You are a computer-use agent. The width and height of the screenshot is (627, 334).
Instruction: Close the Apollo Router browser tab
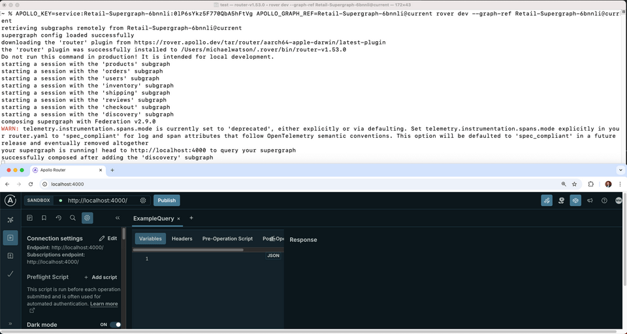[x=99, y=170]
